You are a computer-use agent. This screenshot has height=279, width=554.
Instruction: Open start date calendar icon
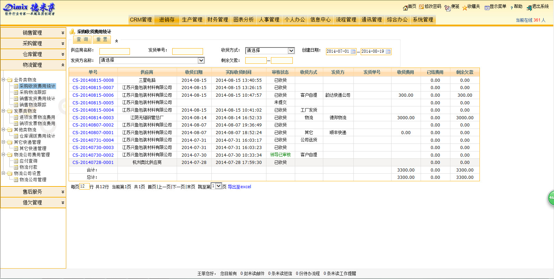tap(353, 51)
